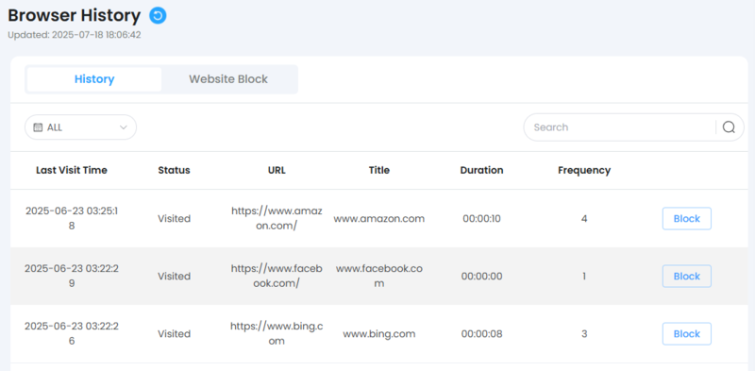Click the Last Visit Time column header
This screenshot has width=755, height=371.
(72, 170)
